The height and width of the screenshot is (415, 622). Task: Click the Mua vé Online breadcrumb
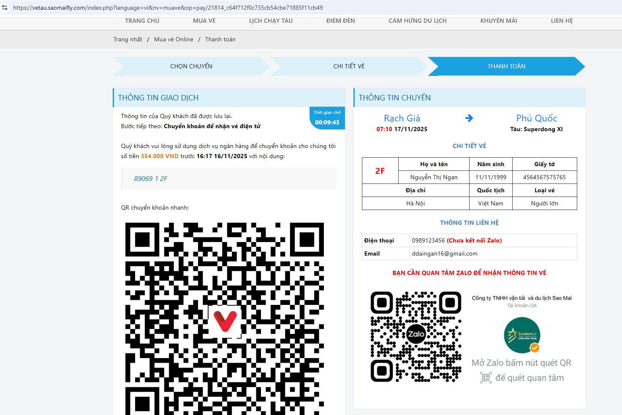(x=174, y=39)
